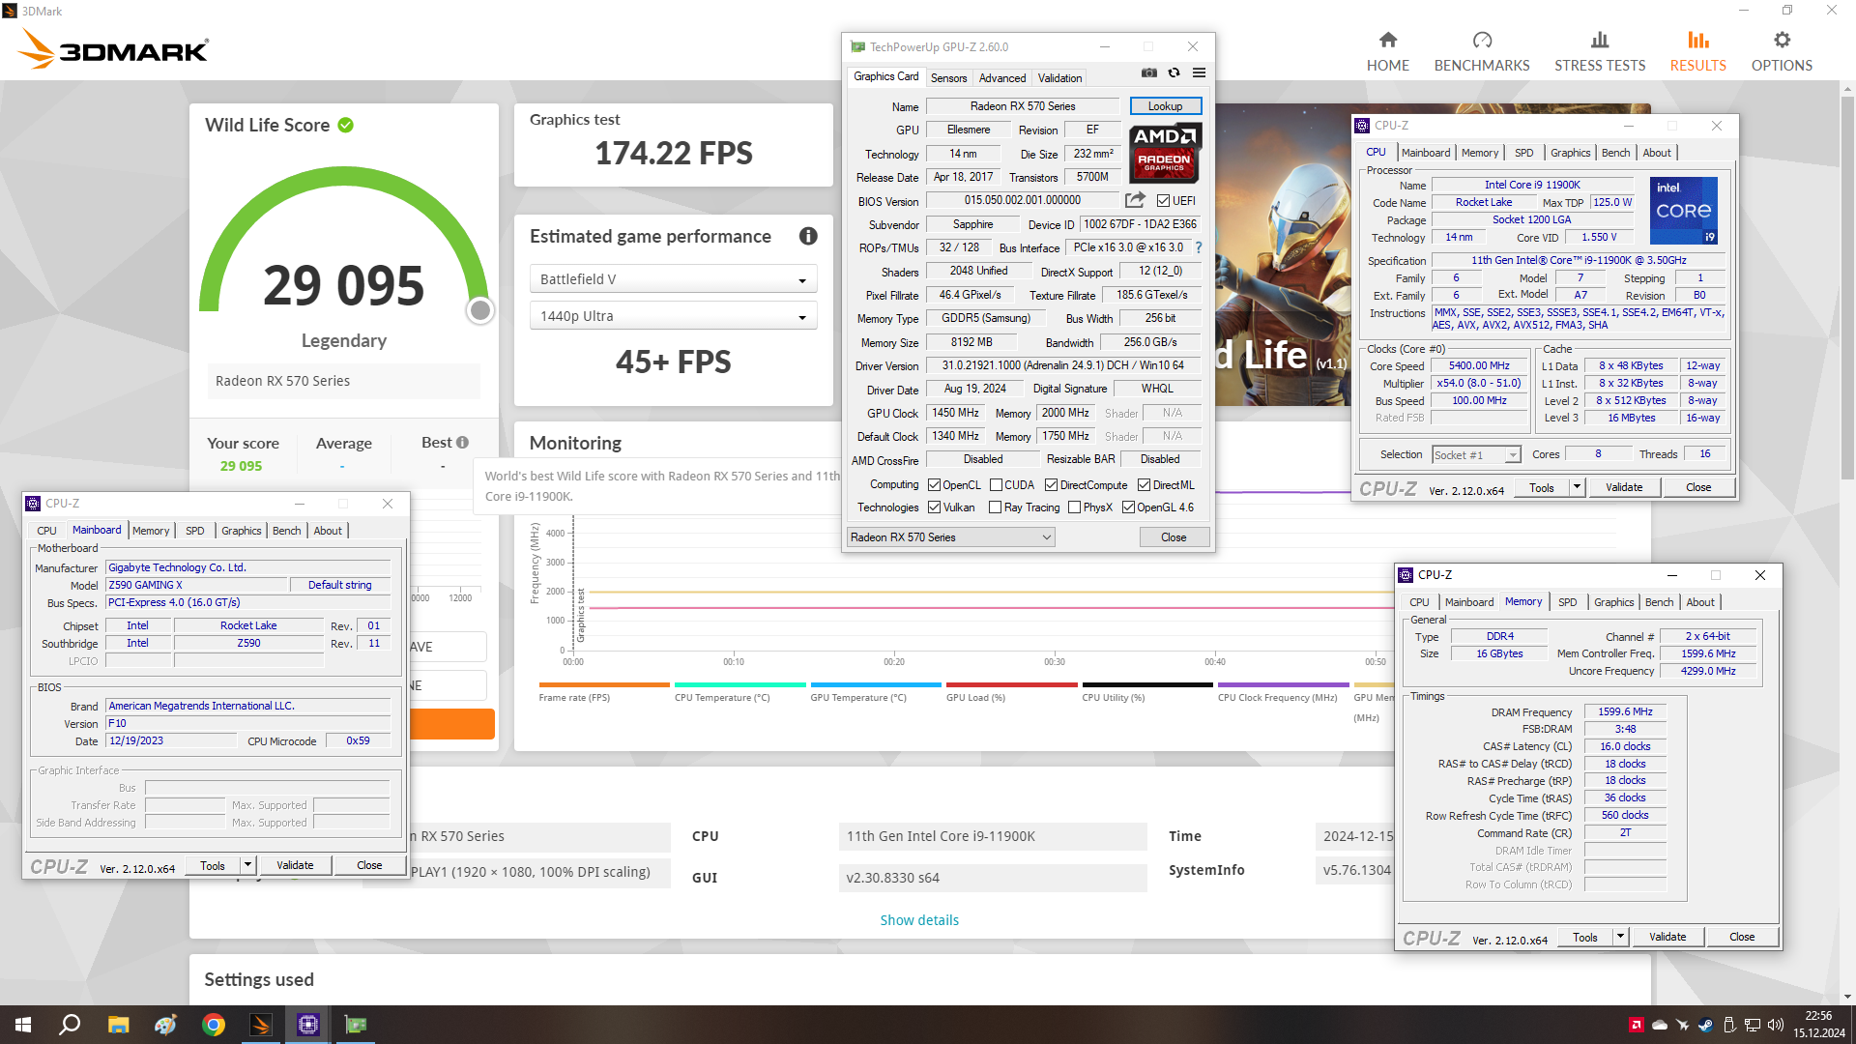Toggle the PhysX checkbox
The height and width of the screenshot is (1044, 1856).
[1074, 507]
